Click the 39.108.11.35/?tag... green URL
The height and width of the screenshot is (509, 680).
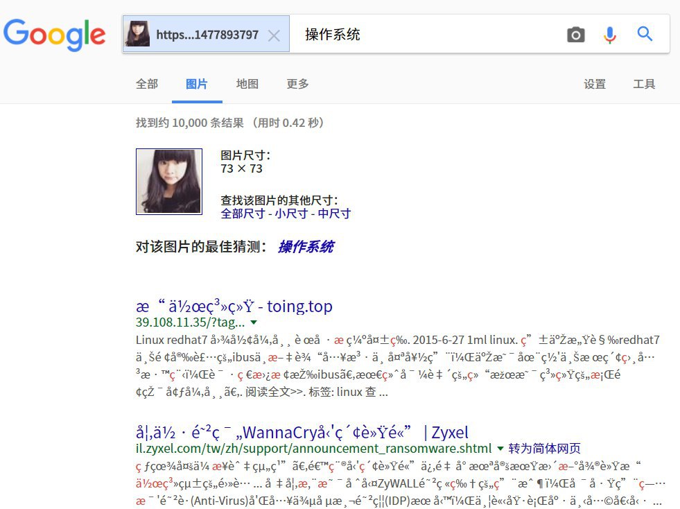tap(191, 322)
